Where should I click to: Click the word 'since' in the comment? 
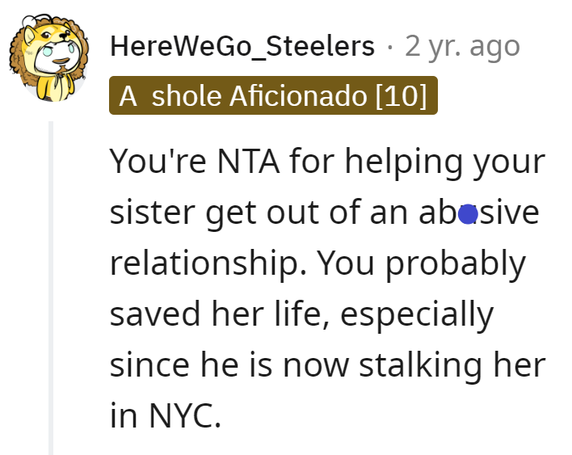149,365
